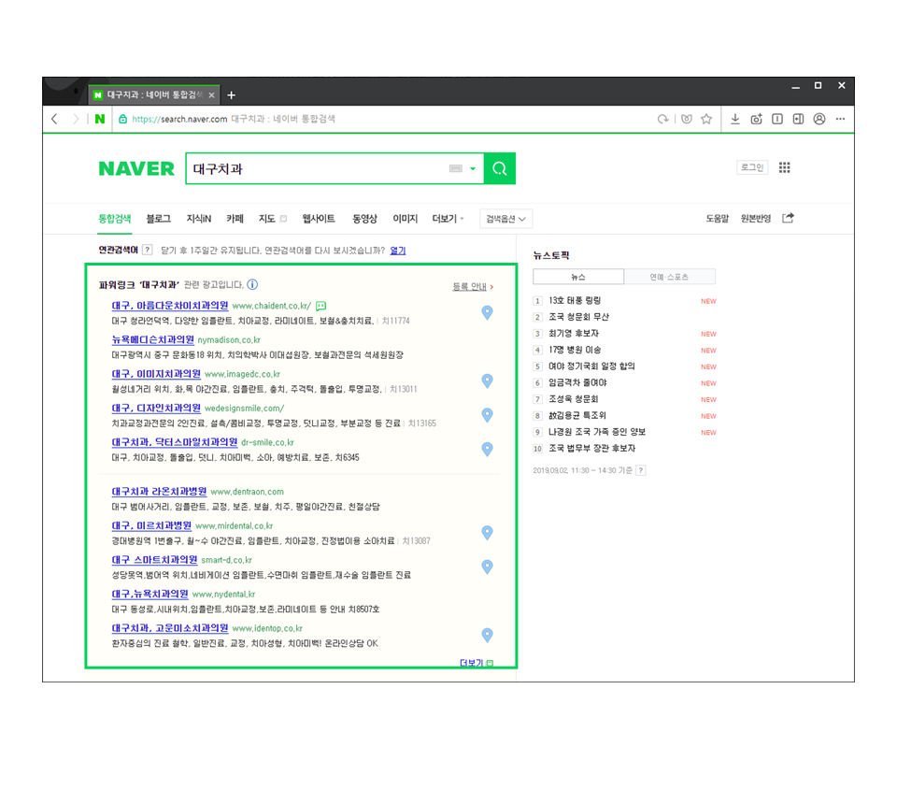
Task: Click map pin for 아름다운차이치과의원
Action: 487,312
